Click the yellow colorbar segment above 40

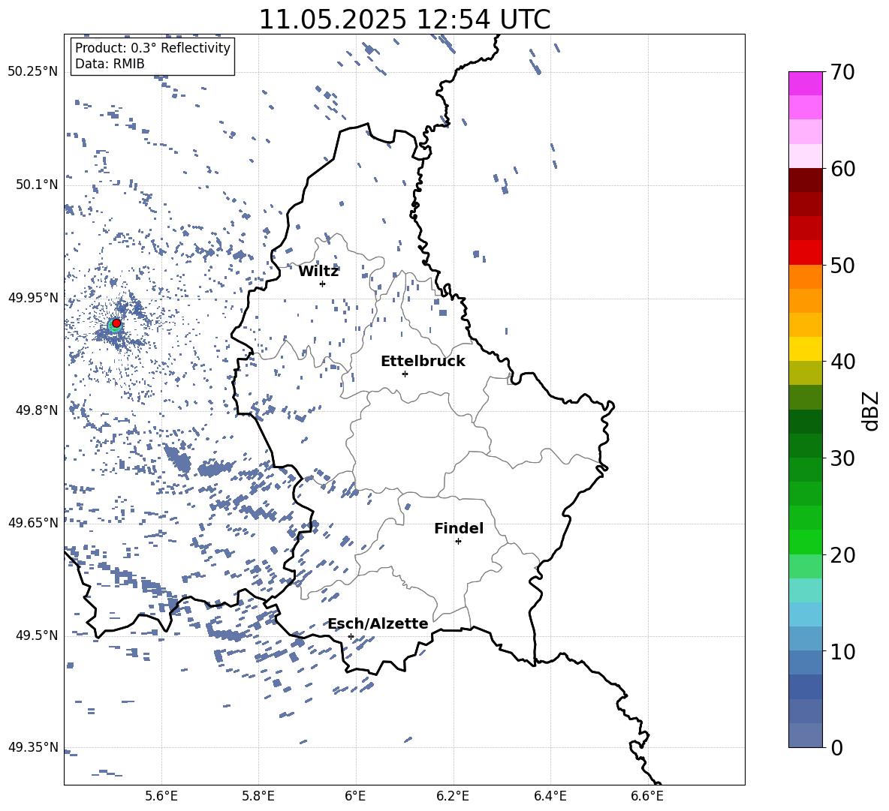click(805, 349)
